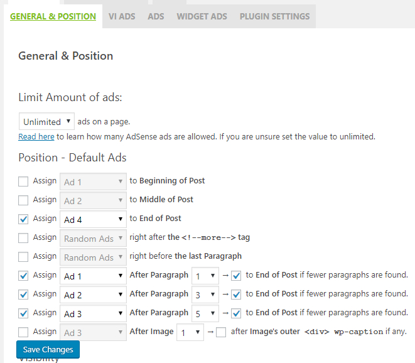Image resolution: width=415 pixels, height=363 pixels.
Task: Toggle End of Post fallback for Paragraph 1
Action: tap(236, 276)
